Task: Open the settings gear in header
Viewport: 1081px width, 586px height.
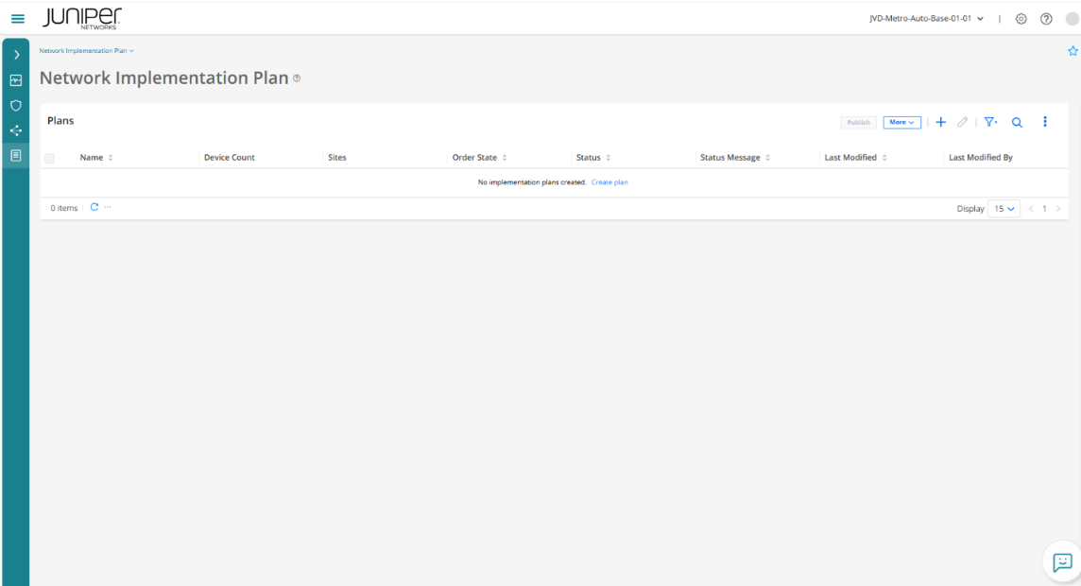Action: click(x=1021, y=19)
